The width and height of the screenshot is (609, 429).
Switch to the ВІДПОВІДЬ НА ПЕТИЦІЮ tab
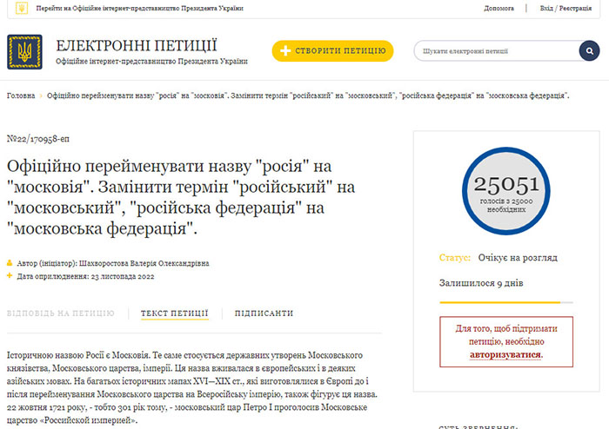[60, 313]
